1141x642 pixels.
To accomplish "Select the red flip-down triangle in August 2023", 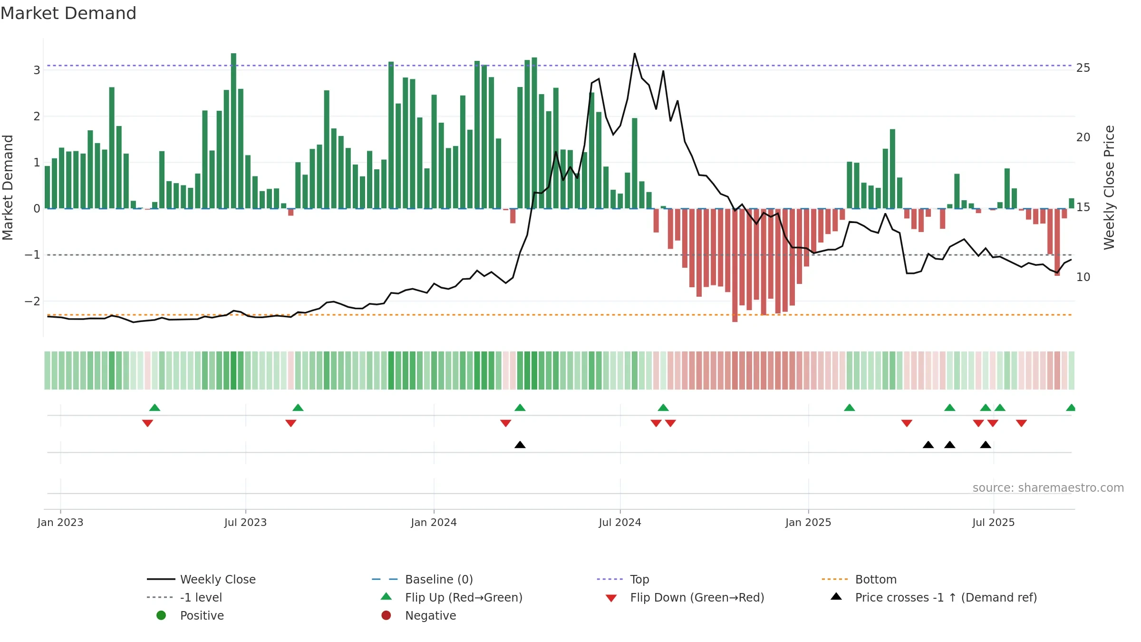I will [x=291, y=423].
